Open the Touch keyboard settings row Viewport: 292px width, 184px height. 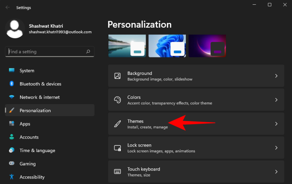(196, 172)
